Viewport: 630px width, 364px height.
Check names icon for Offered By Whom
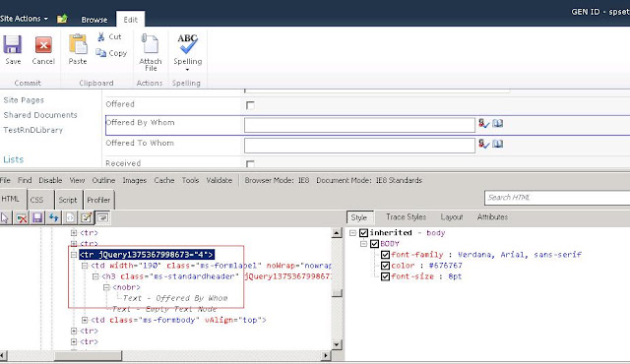pyautogui.click(x=483, y=123)
